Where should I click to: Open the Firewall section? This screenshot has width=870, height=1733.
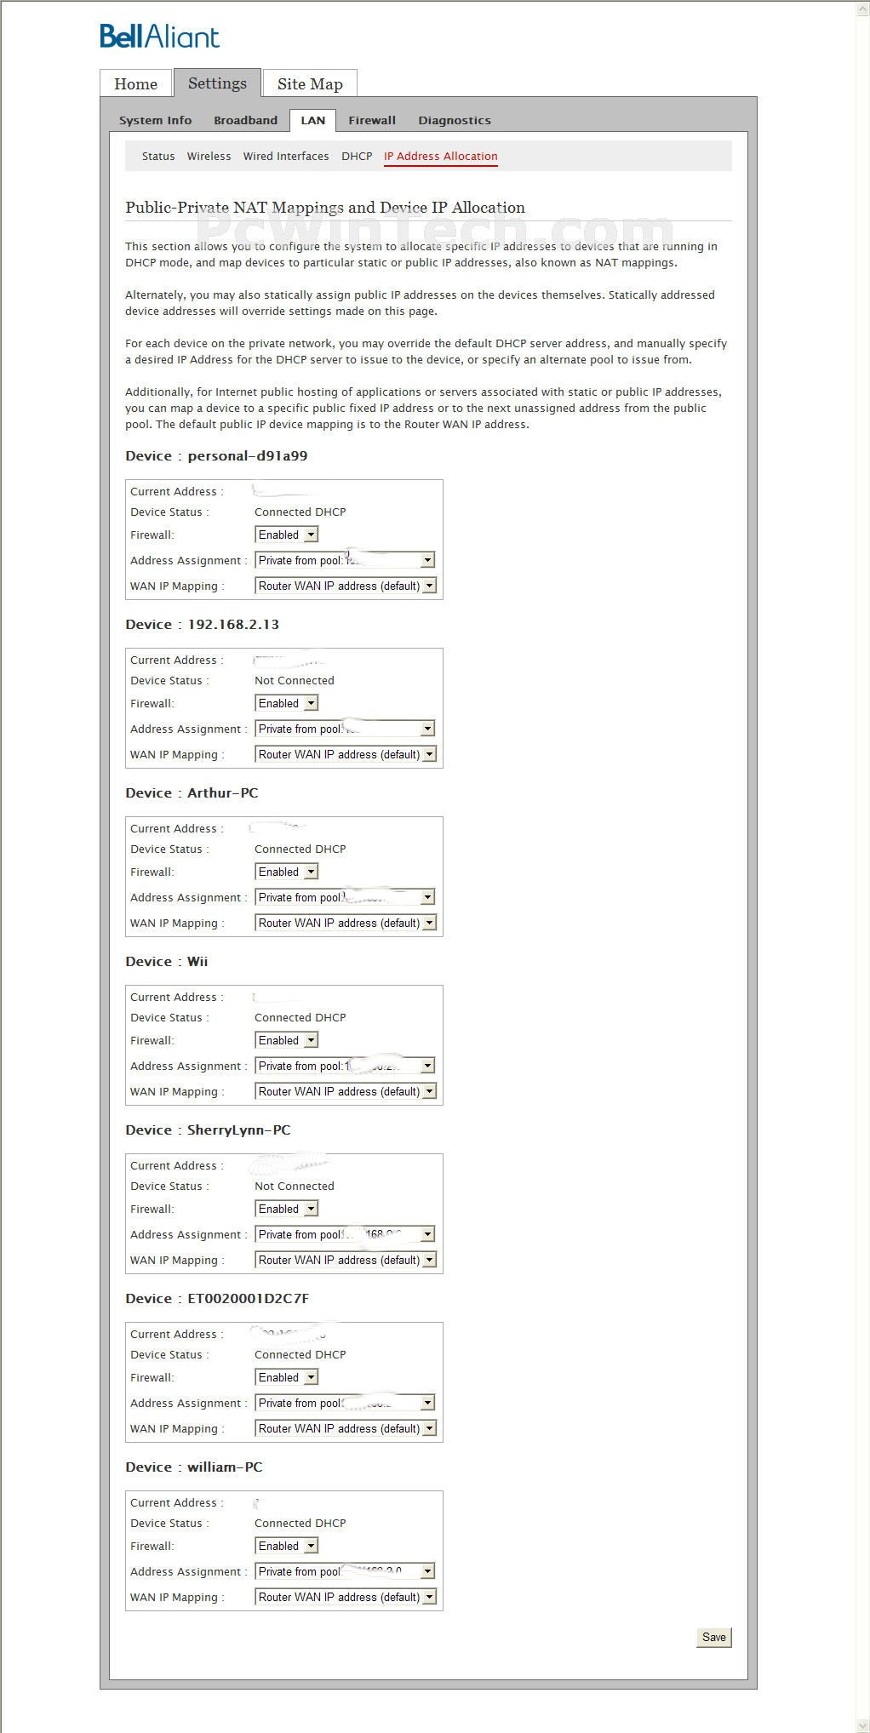tap(372, 120)
